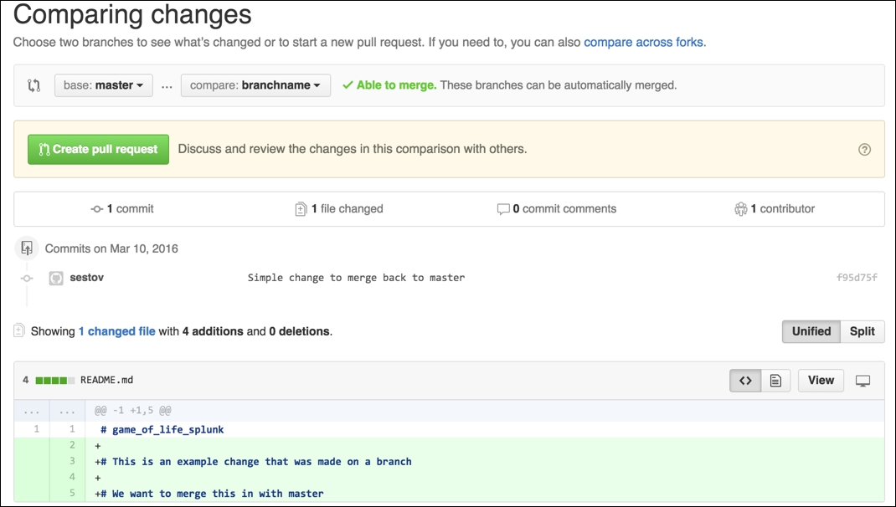Select the rich diff document icon
Screen dimensions: 896x507
[x=775, y=380]
